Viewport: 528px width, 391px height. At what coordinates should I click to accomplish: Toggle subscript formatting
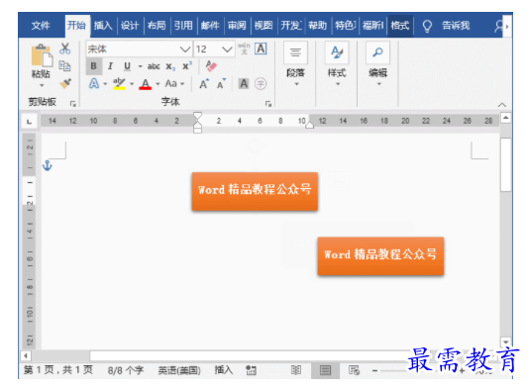coord(170,66)
